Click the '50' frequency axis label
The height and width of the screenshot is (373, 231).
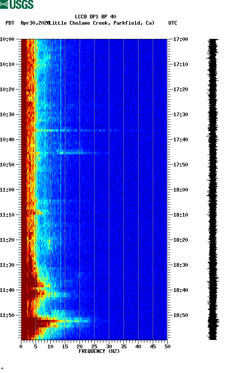click(167, 347)
